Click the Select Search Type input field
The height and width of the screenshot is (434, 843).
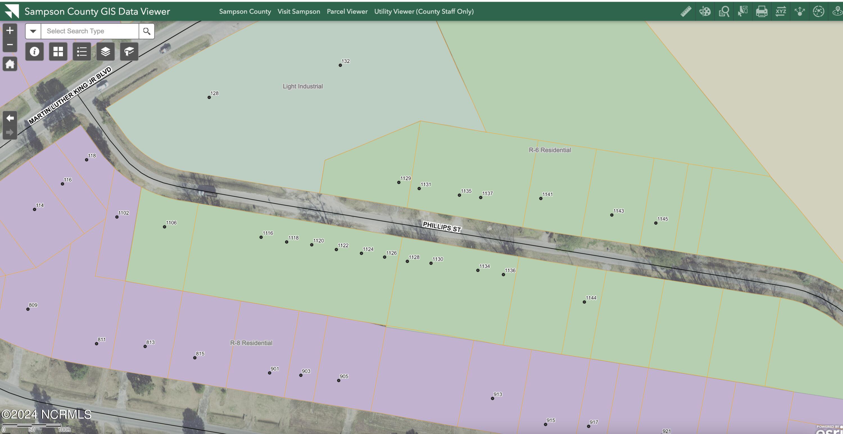[90, 31]
